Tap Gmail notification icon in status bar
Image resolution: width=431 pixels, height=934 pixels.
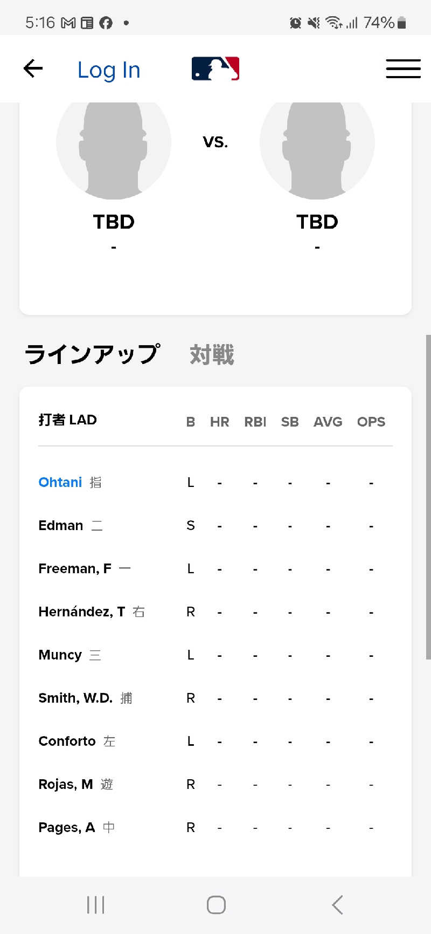[x=68, y=23]
